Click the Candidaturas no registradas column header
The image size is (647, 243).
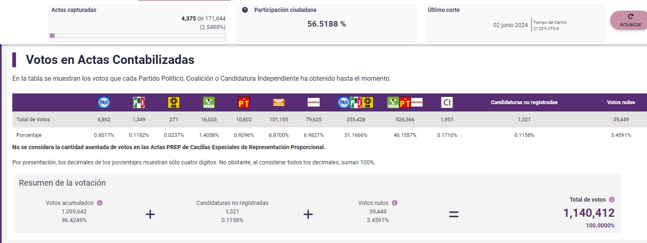(524, 102)
